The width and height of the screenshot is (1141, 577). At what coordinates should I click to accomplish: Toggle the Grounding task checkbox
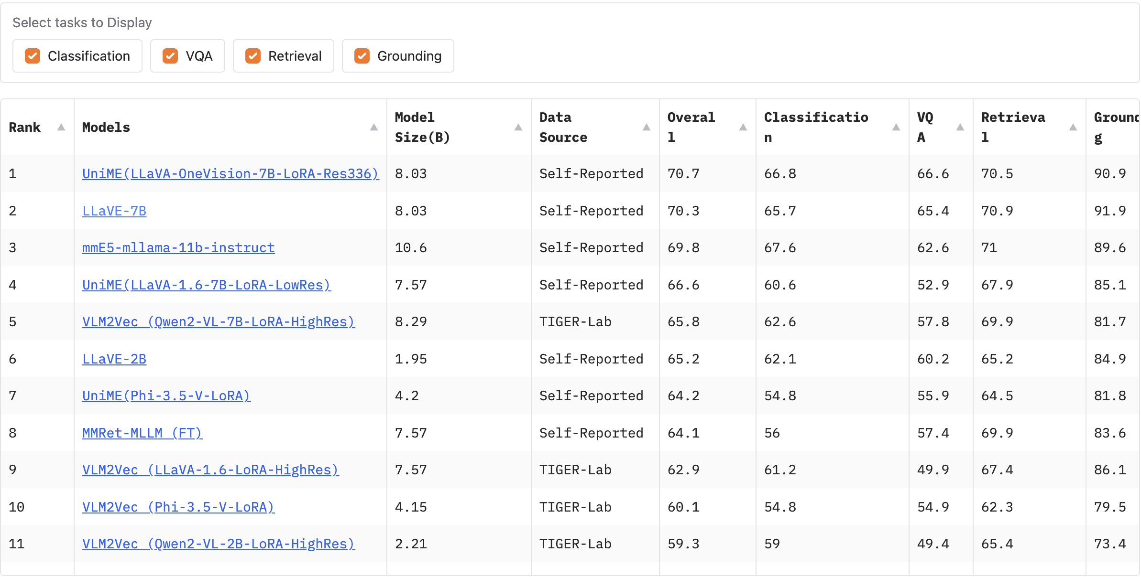(x=362, y=56)
